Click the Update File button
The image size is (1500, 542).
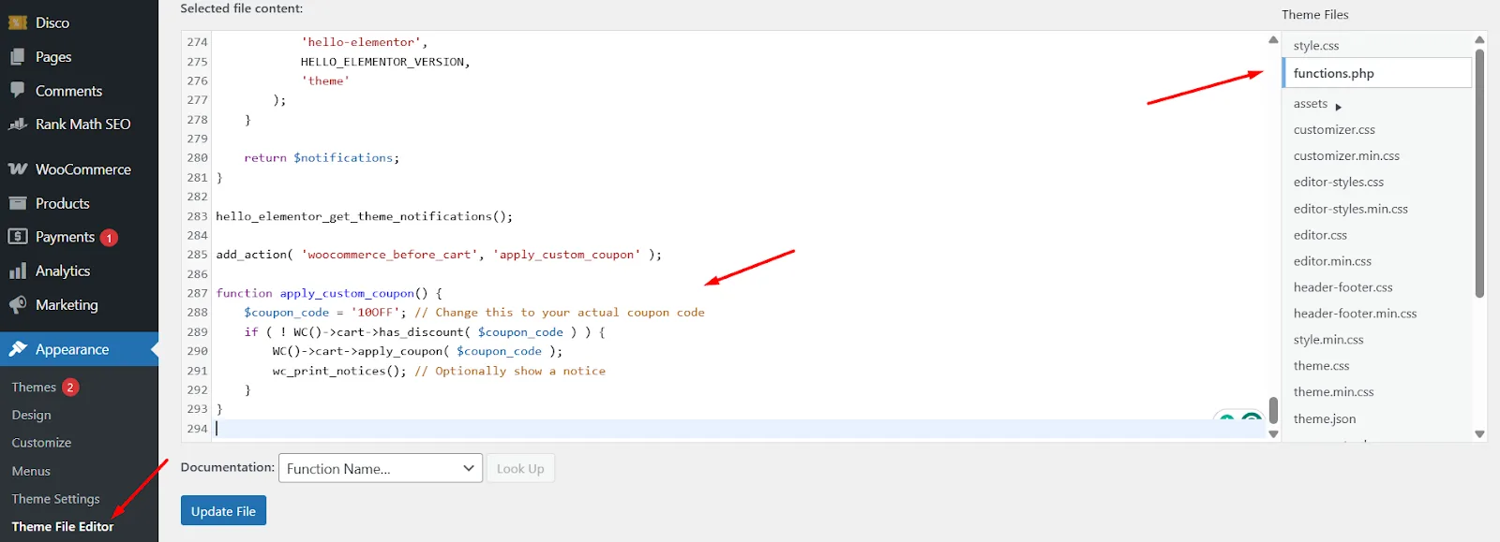[223, 511]
